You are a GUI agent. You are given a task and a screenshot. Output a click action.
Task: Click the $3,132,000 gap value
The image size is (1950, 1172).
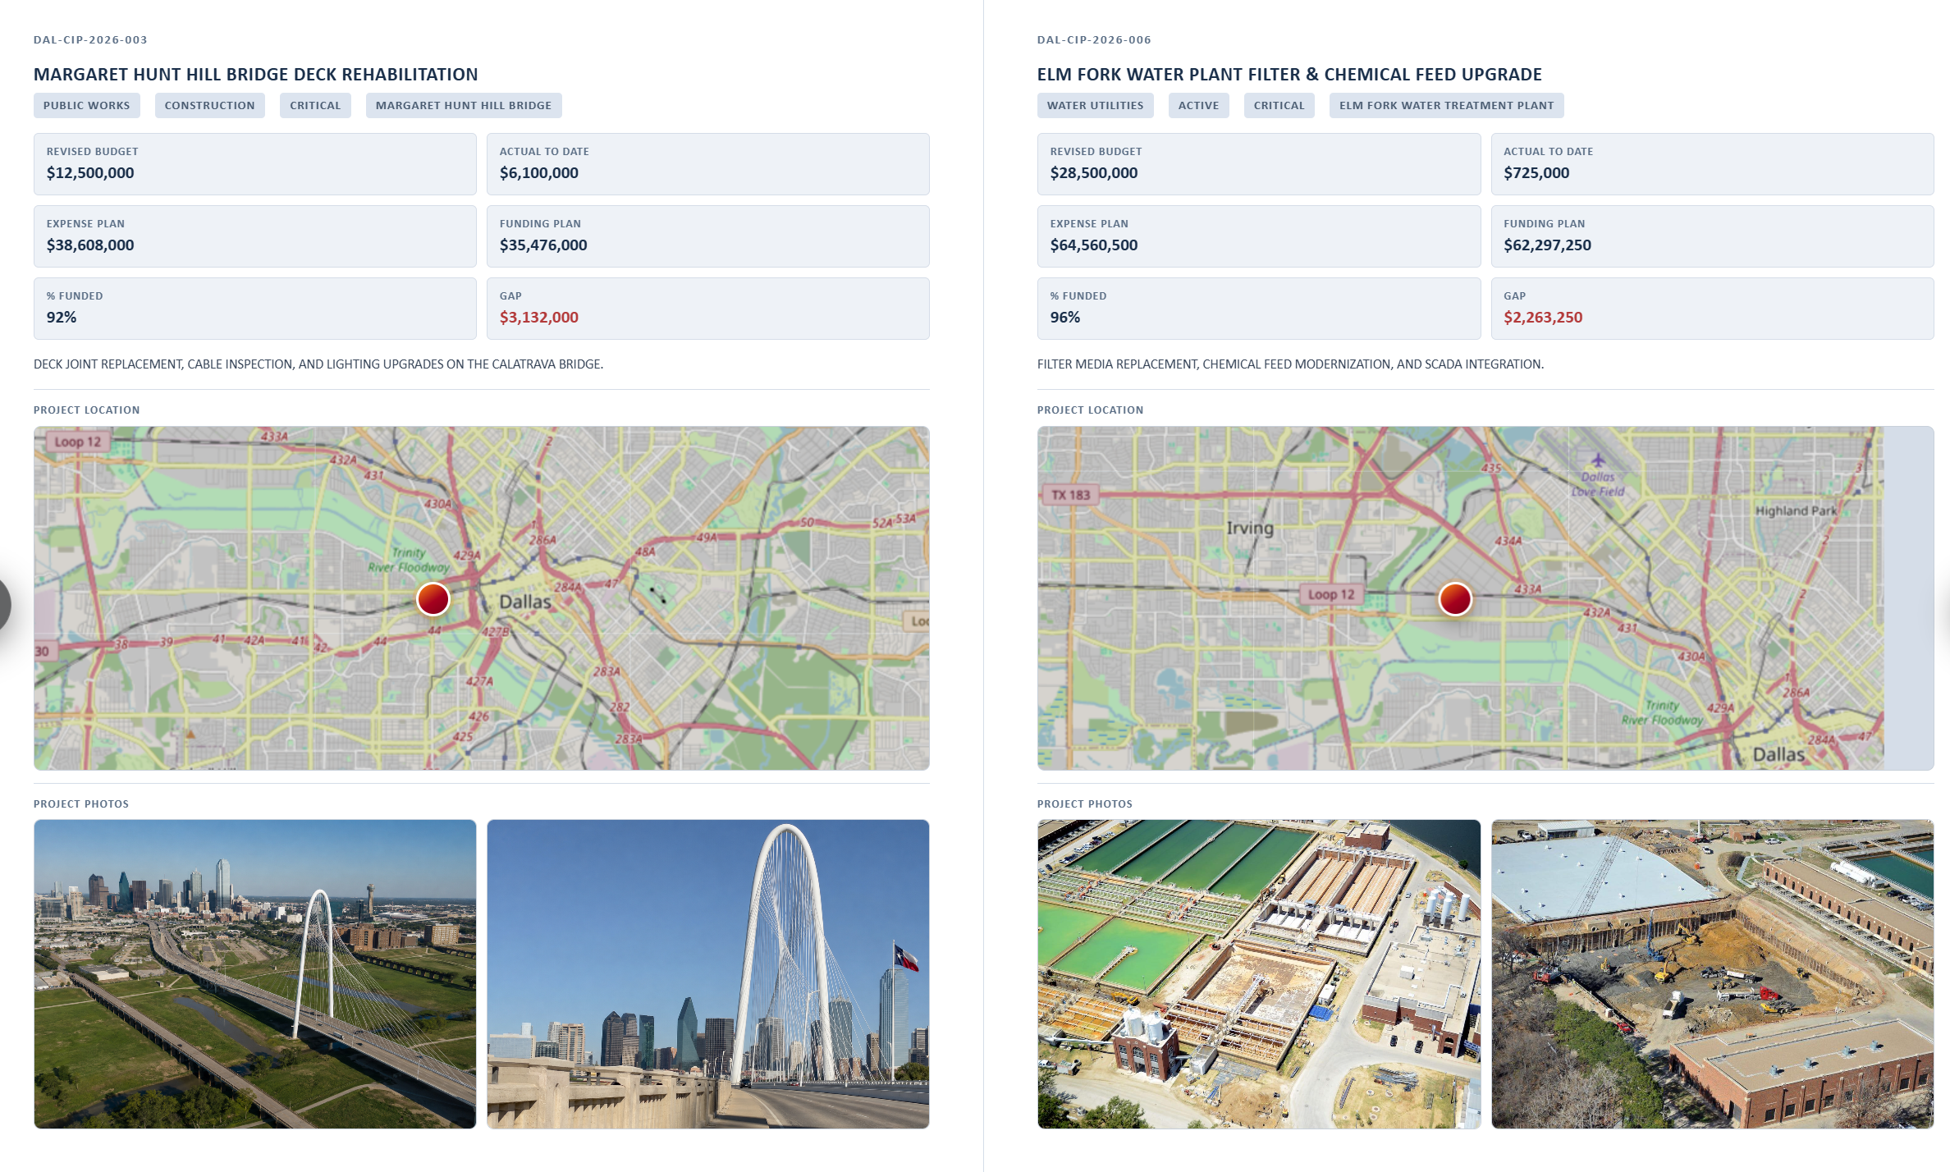[x=539, y=318]
